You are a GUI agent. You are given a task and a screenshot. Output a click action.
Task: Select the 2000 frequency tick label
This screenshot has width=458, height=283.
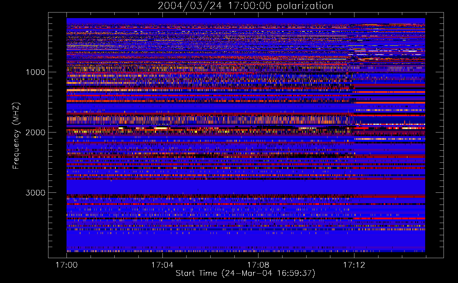click(x=35, y=132)
